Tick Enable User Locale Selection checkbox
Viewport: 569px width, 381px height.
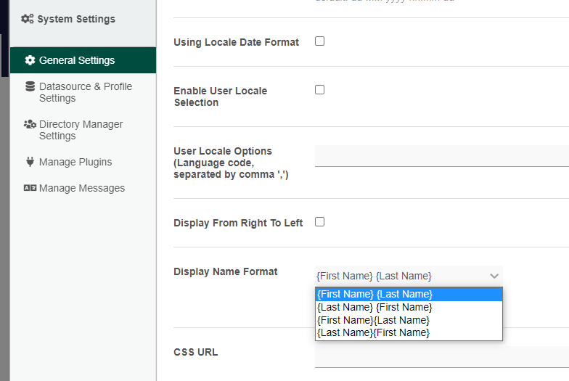(x=319, y=90)
